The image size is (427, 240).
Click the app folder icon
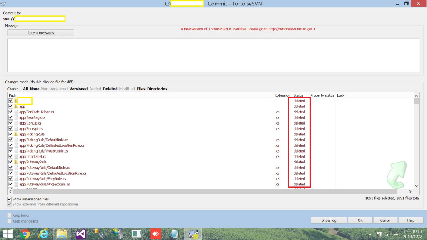16,106
